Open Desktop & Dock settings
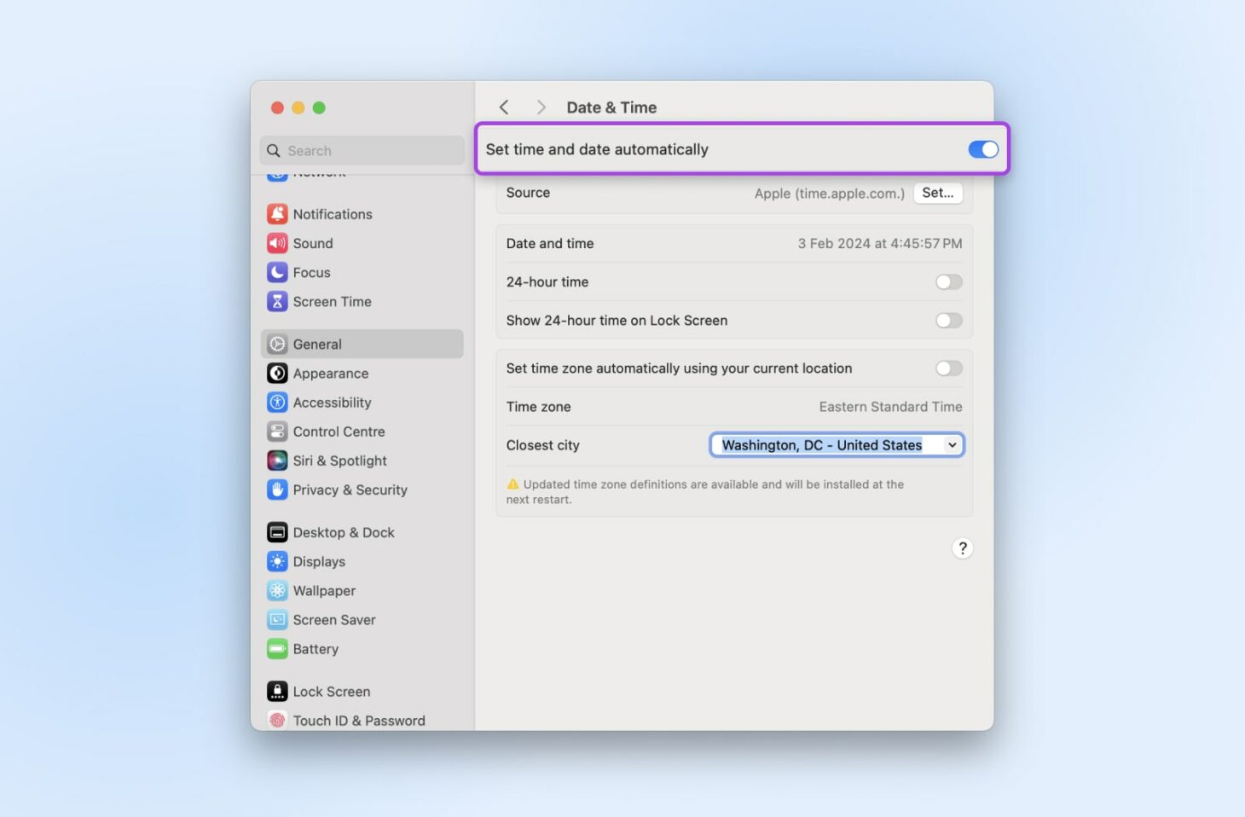 pos(277,531)
